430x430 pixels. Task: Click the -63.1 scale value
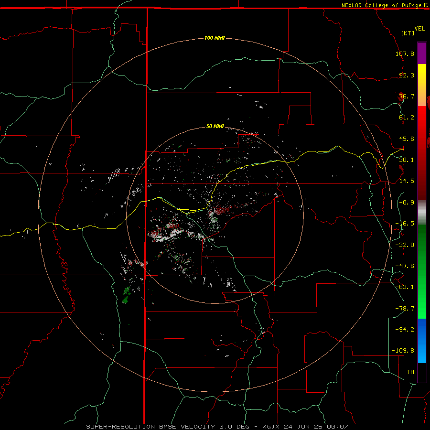pyautogui.click(x=405, y=287)
